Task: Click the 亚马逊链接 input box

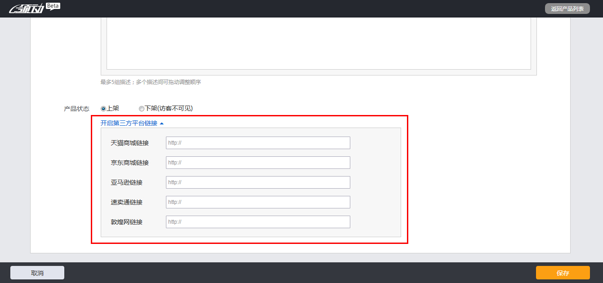Action: point(258,182)
